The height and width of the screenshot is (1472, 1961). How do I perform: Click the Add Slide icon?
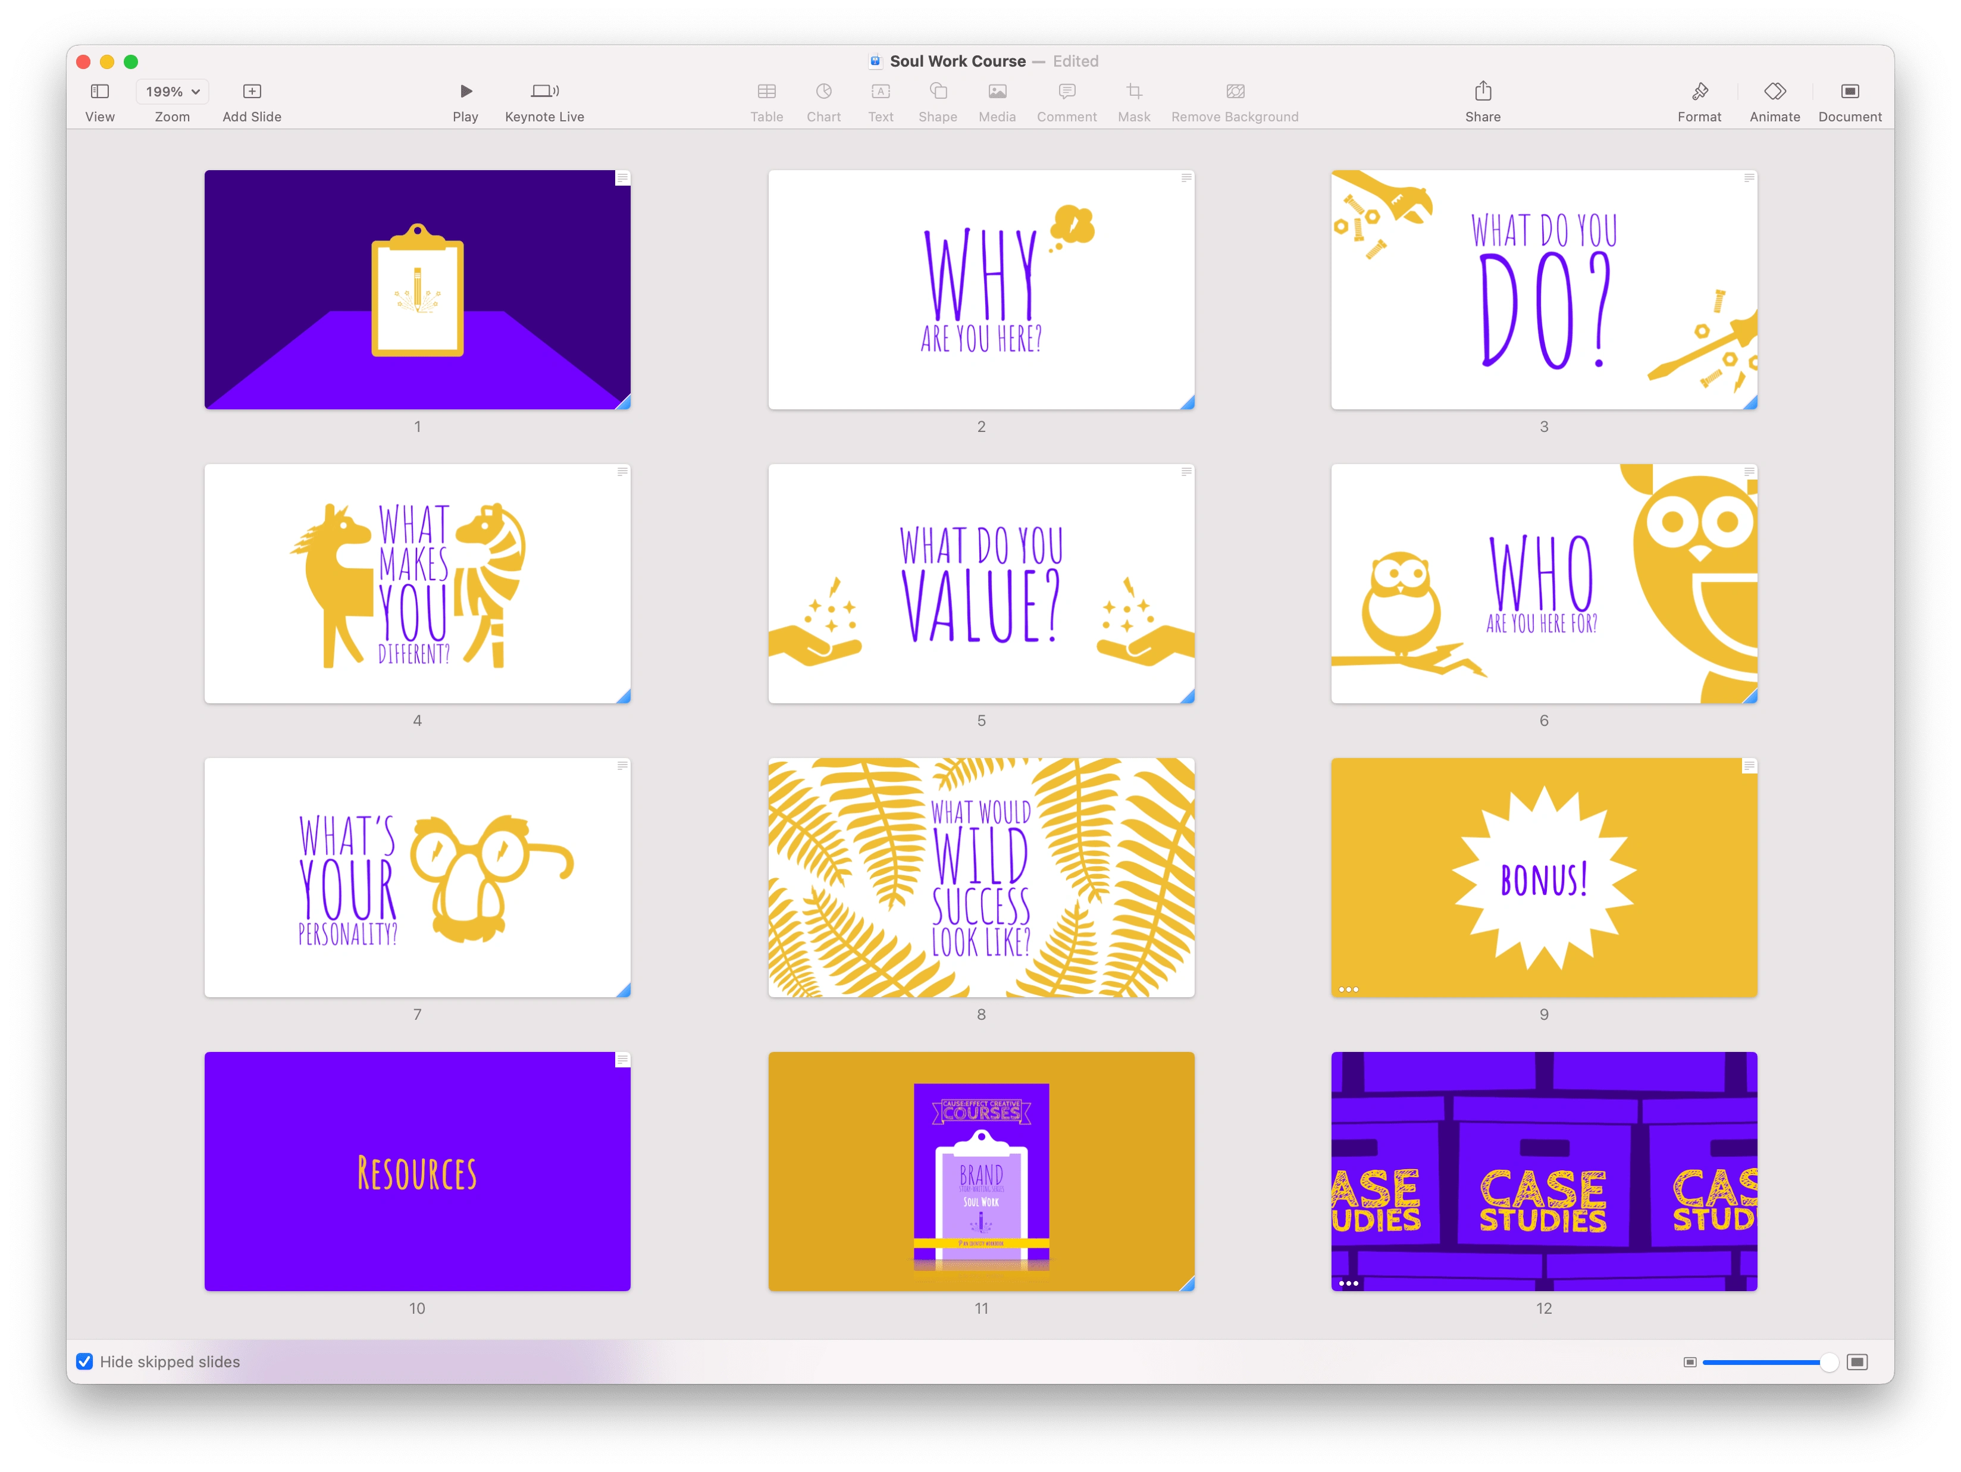pyautogui.click(x=252, y=92)
